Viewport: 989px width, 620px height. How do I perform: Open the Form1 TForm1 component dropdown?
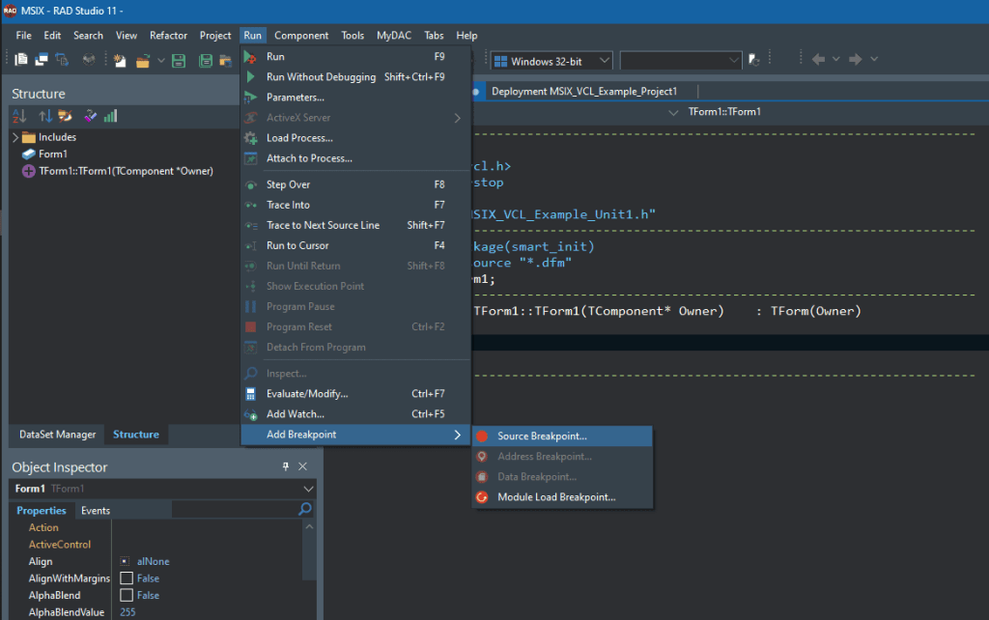tap(308, 489)
